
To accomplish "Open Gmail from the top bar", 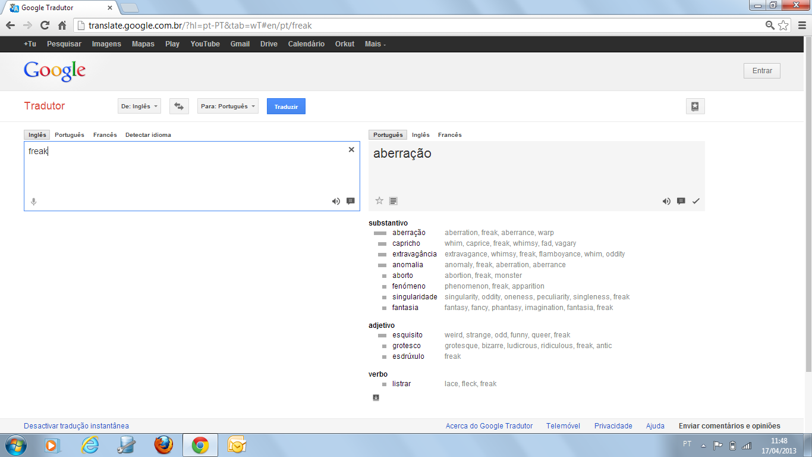I will pos(240,44).
